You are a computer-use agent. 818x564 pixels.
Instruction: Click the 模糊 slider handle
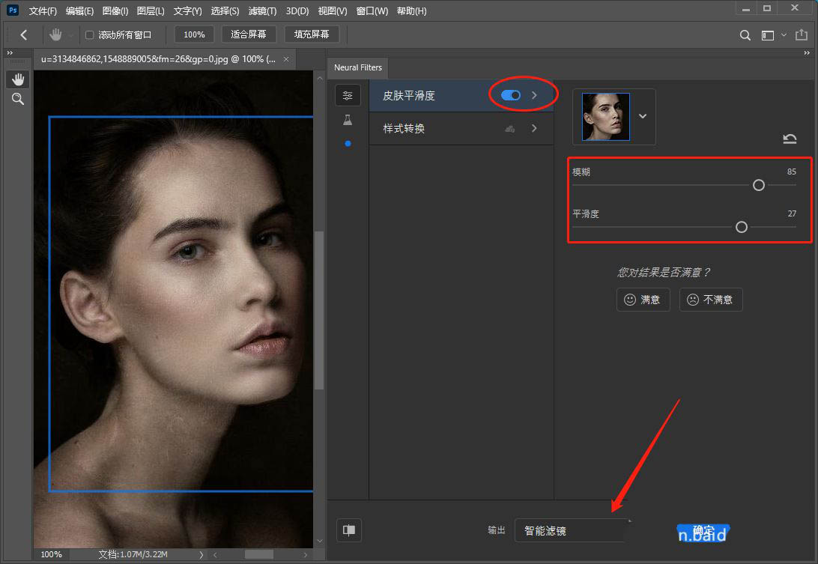click(x=759, y=185)
